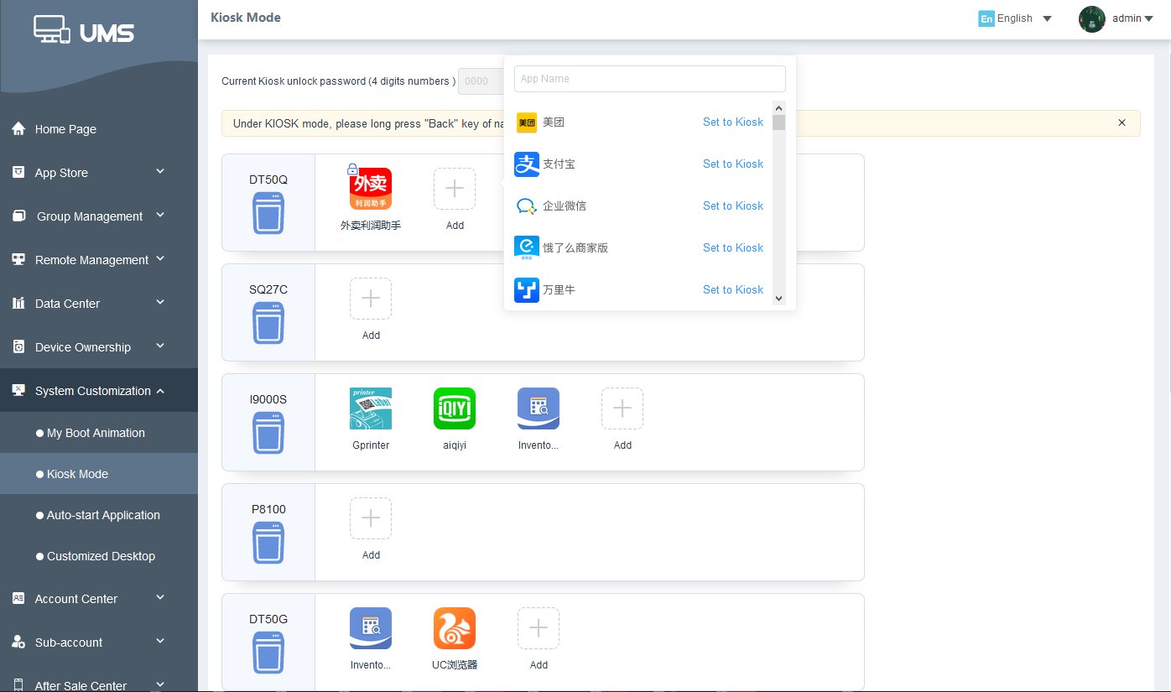Add an app to SQ27C

371,299
